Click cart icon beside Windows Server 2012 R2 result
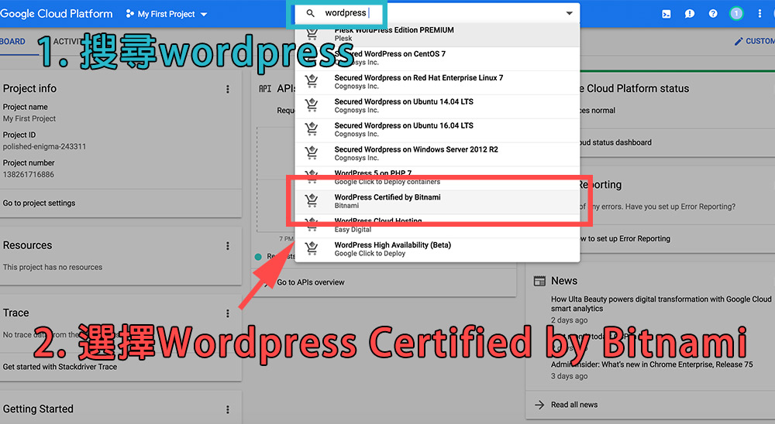The width and height of the screenshot is (775, 424). pyautogui.click(x=312, y=153)
